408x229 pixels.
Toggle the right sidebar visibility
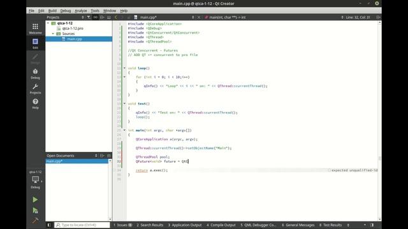point(372,225)
